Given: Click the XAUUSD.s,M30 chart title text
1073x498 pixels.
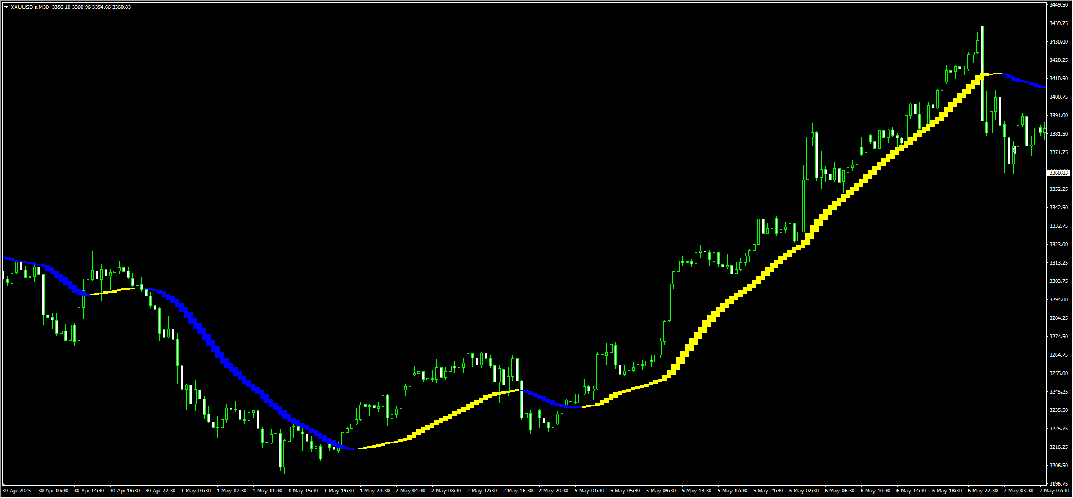Looking at the screenshot, I should pos(30,7).
